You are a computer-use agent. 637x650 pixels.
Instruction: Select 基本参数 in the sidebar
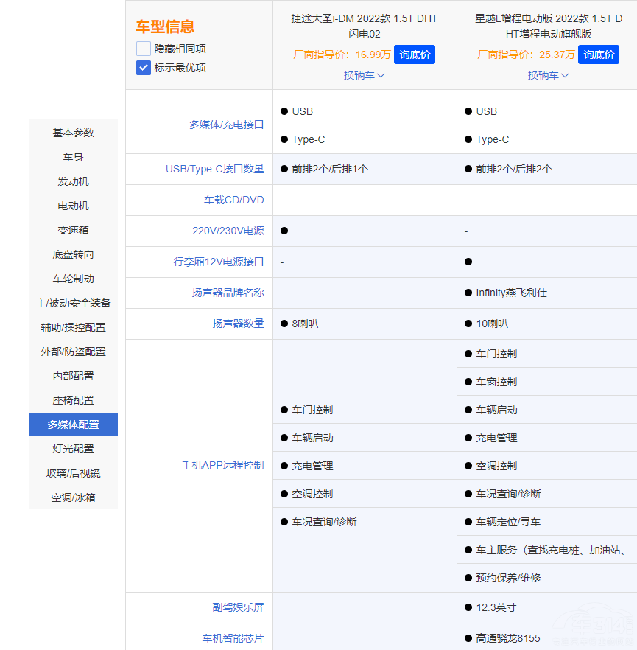point(73,133)
